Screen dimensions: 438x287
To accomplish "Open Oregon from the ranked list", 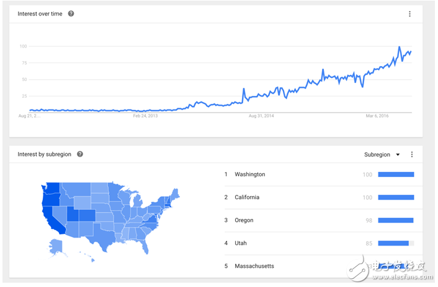I will tap(244, 220).
